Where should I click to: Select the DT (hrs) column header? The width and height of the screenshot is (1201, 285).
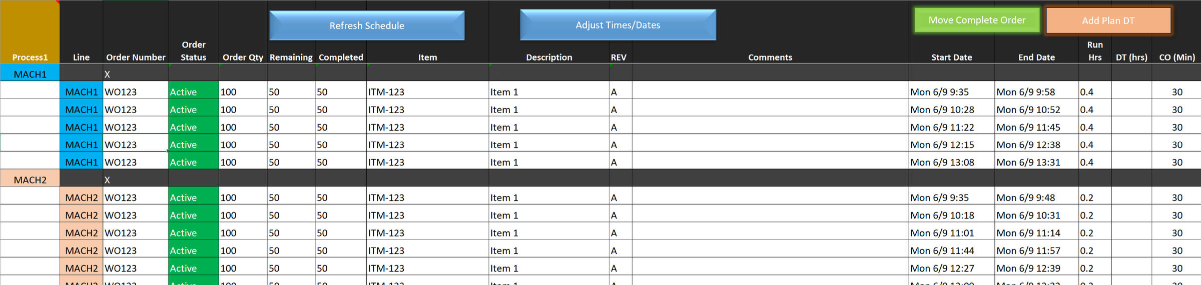pos(1131,57)
